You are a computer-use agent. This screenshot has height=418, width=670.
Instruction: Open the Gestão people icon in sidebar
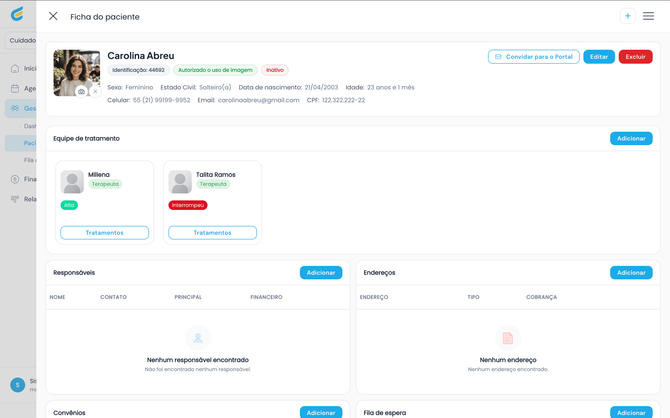[x=15, y=108]
